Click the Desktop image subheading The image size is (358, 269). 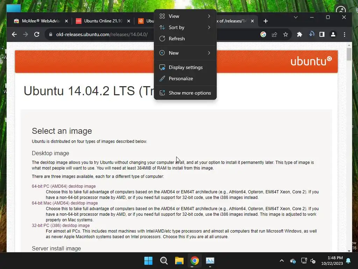(x=50, y=153)
